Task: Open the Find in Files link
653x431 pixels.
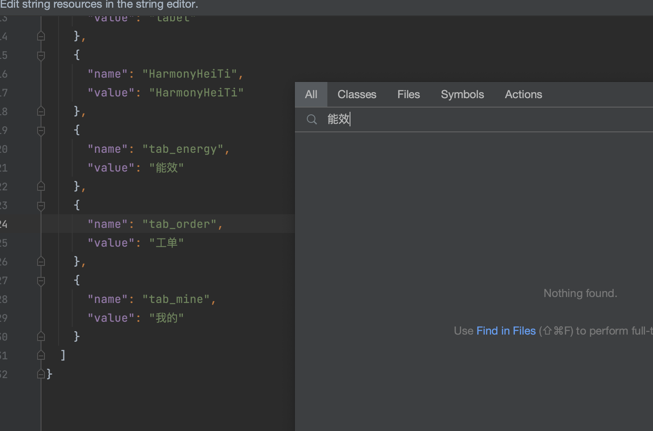Action: coord(506,331)
